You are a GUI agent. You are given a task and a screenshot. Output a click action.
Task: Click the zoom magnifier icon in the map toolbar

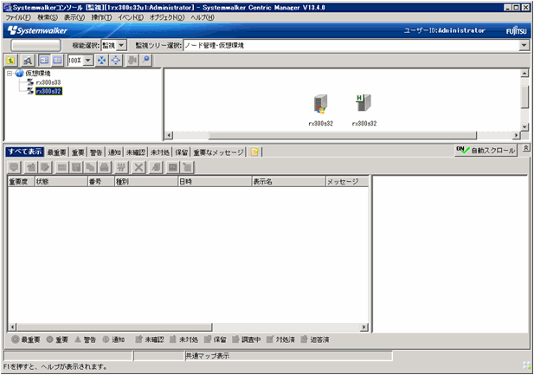[146, 61]
